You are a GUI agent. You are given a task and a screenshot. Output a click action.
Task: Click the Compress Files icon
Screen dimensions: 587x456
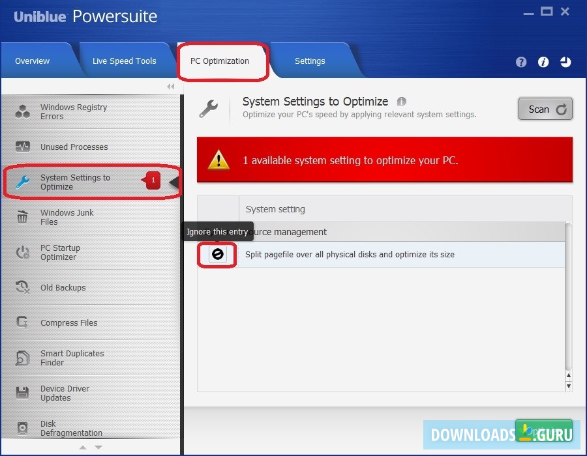tap(22, 322)
